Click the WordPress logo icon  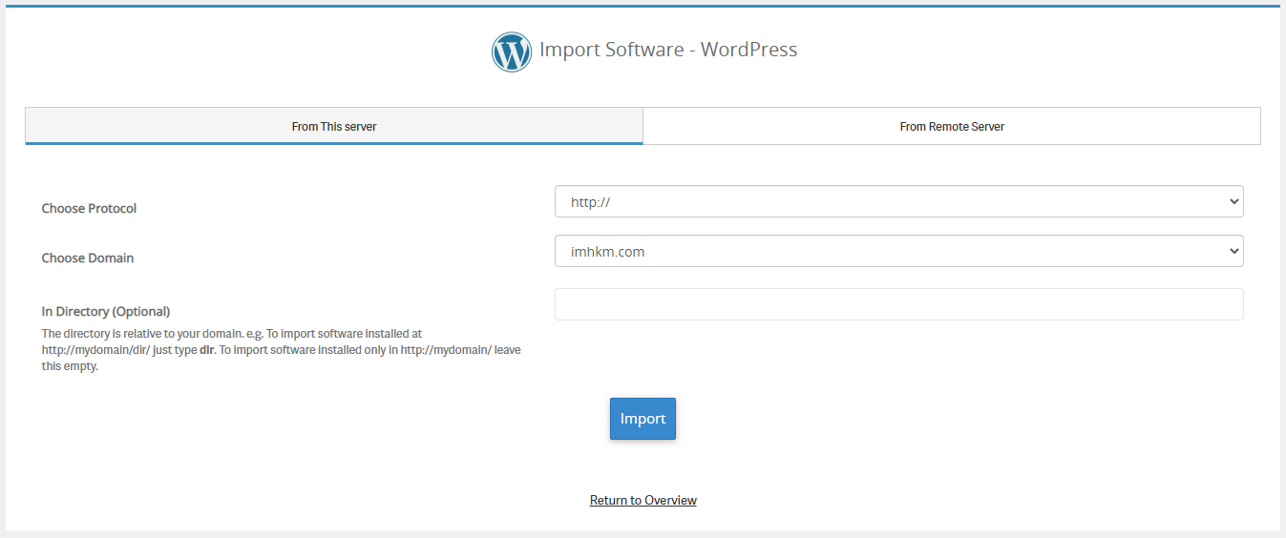(x=512, y=52)
